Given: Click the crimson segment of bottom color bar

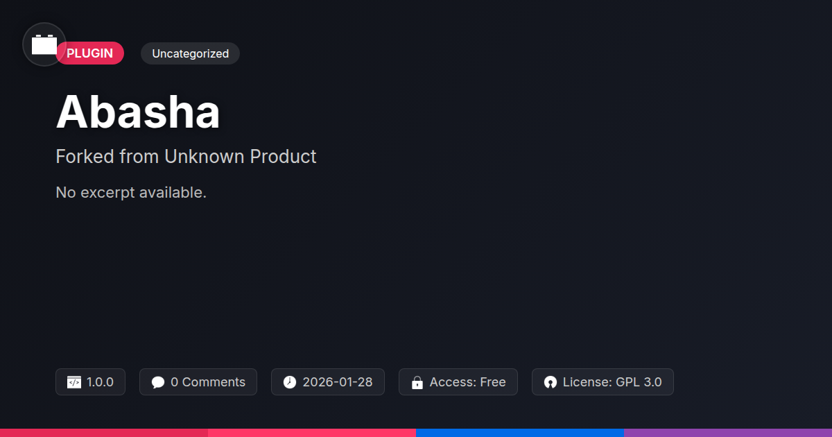Looking at the screenshot, I should pos(104,433).
